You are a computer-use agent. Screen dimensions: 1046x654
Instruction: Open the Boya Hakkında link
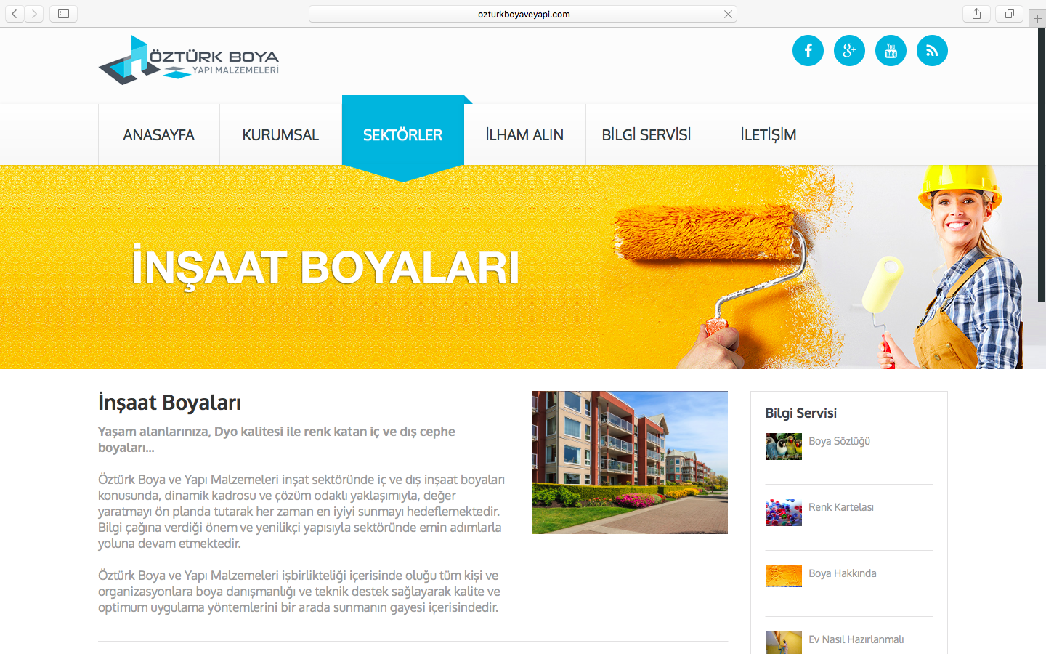point(843,573)
